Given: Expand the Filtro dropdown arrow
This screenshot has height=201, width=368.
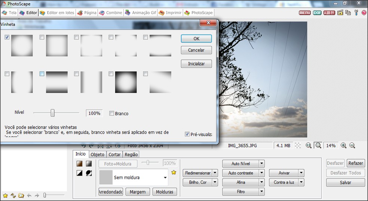Looking at the screenshot, I should point(262,192).
